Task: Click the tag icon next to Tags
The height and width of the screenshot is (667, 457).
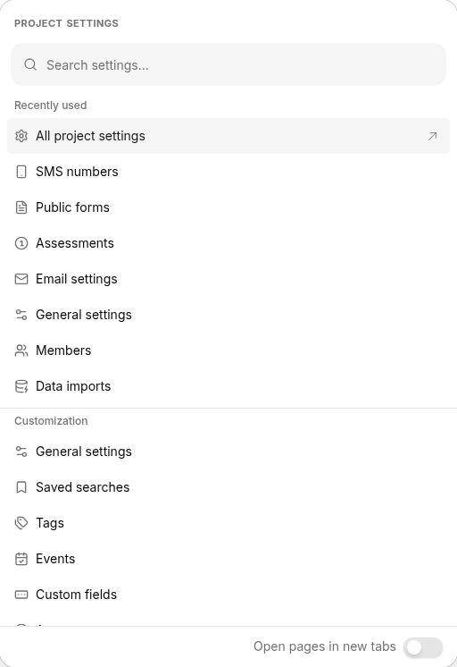Action: (21, 523)
